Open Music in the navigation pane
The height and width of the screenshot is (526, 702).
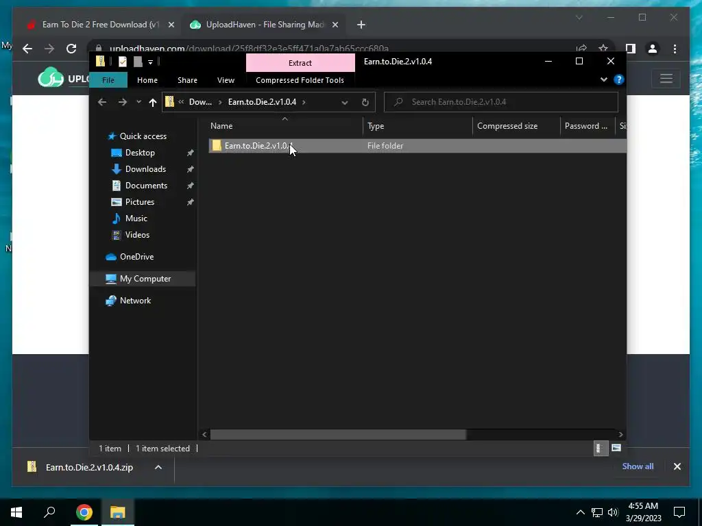pyautogui.click(x=136, y=218)
